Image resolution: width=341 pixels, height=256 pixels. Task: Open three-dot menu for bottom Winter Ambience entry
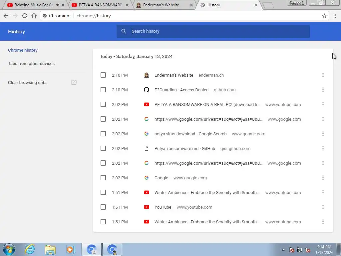[x=323, y=222]
